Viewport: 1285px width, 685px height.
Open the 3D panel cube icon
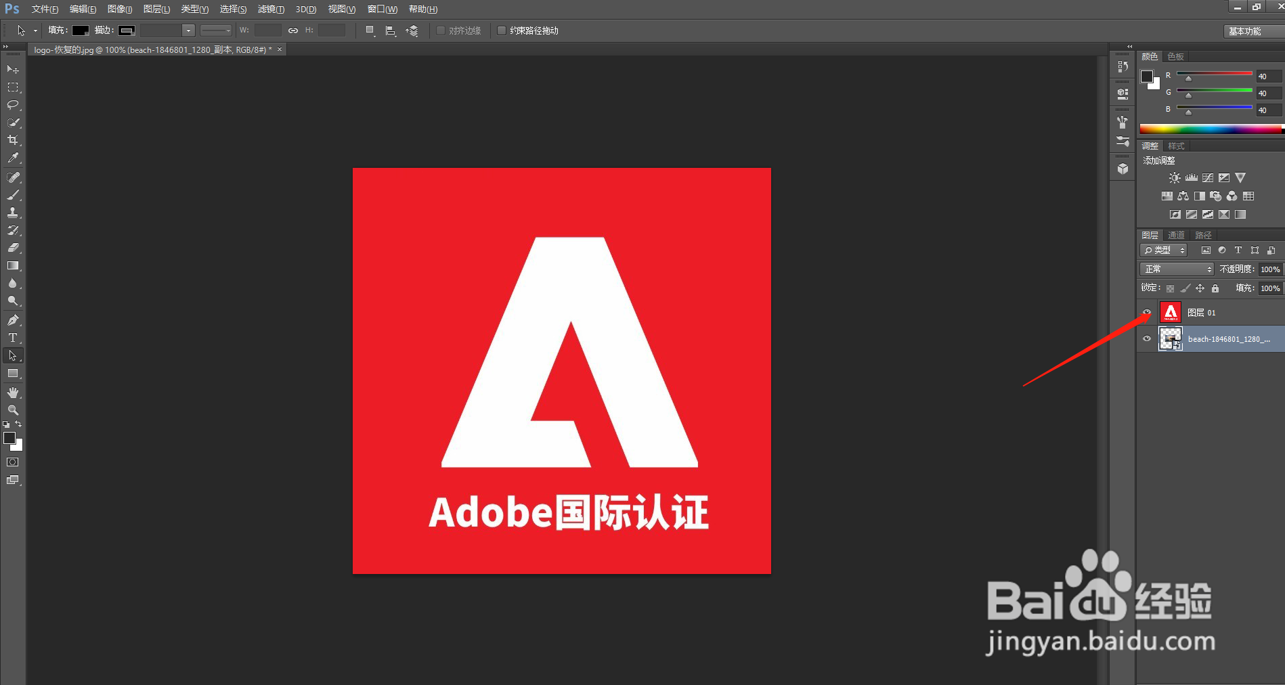tap(1123, 169)
